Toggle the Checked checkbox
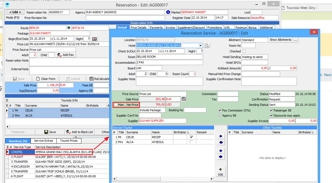 pyautogui.click(x=244, y=51)
